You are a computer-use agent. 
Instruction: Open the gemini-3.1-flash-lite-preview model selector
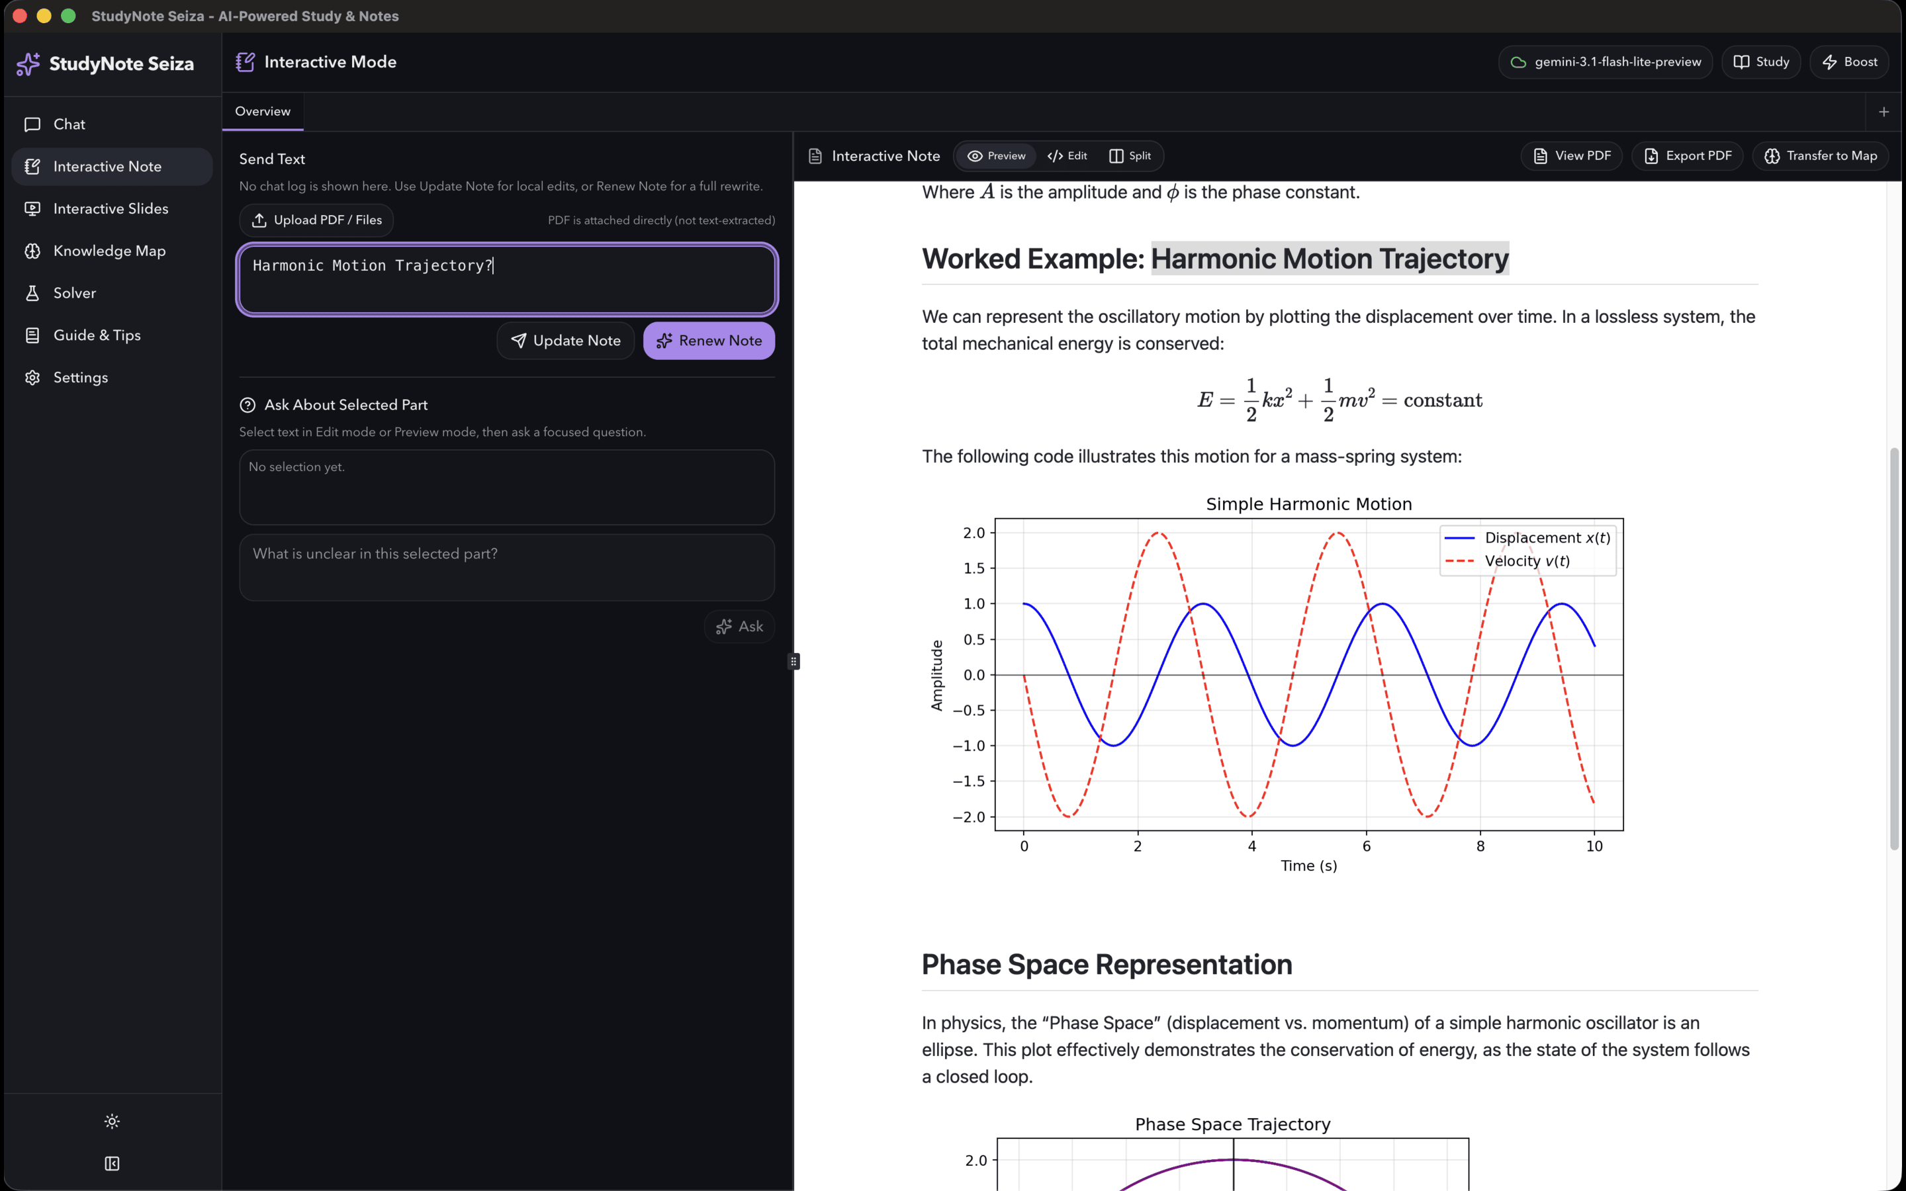pyautogui.click(x=1605, y=62)
